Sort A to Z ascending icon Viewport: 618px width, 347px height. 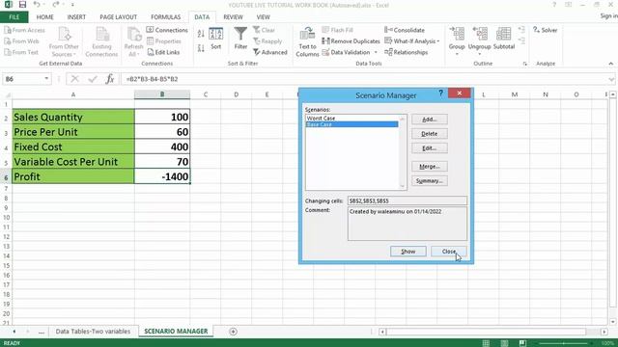coord(201,34)
